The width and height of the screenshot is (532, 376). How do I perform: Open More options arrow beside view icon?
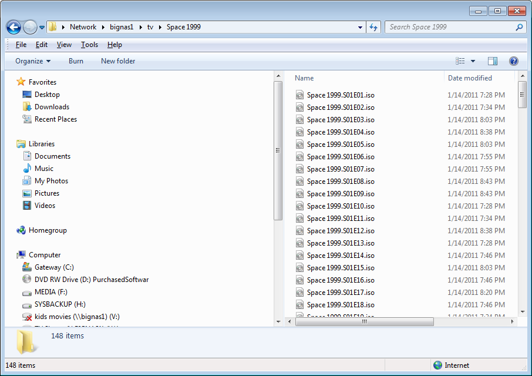pyautogui.click(x=473, y=61)
